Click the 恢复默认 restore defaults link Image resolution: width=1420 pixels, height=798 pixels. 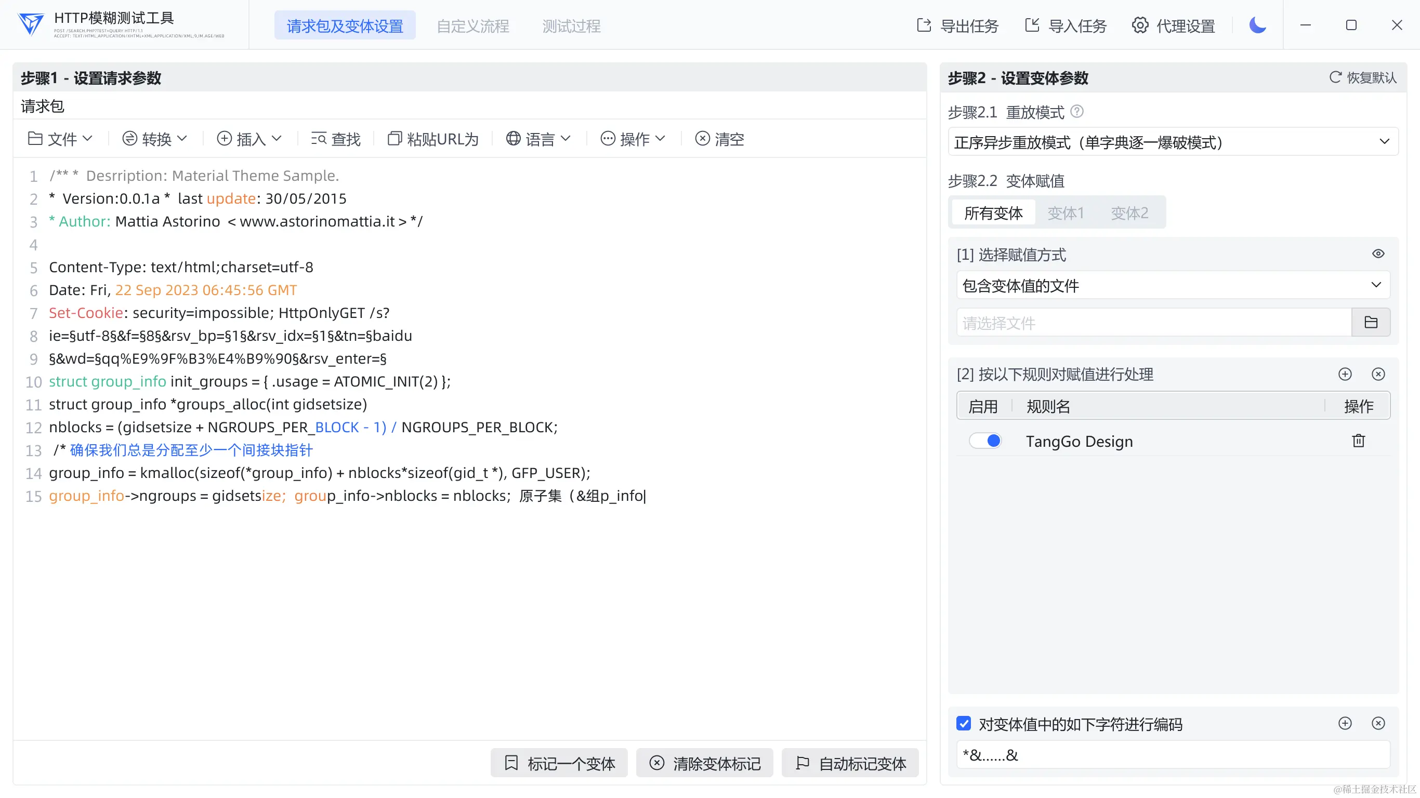pos(1363,78)
